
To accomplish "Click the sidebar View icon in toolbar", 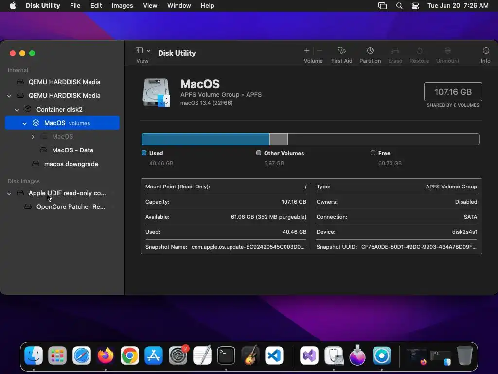I will (x=139, y=50).
